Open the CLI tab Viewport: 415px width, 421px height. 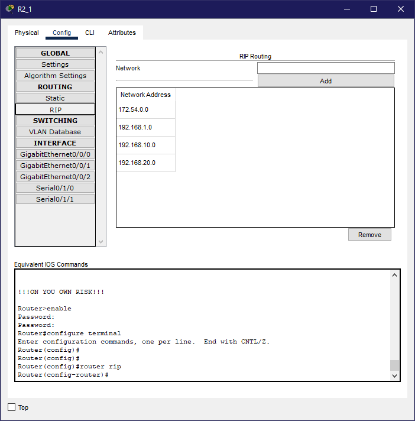[89, 33]
